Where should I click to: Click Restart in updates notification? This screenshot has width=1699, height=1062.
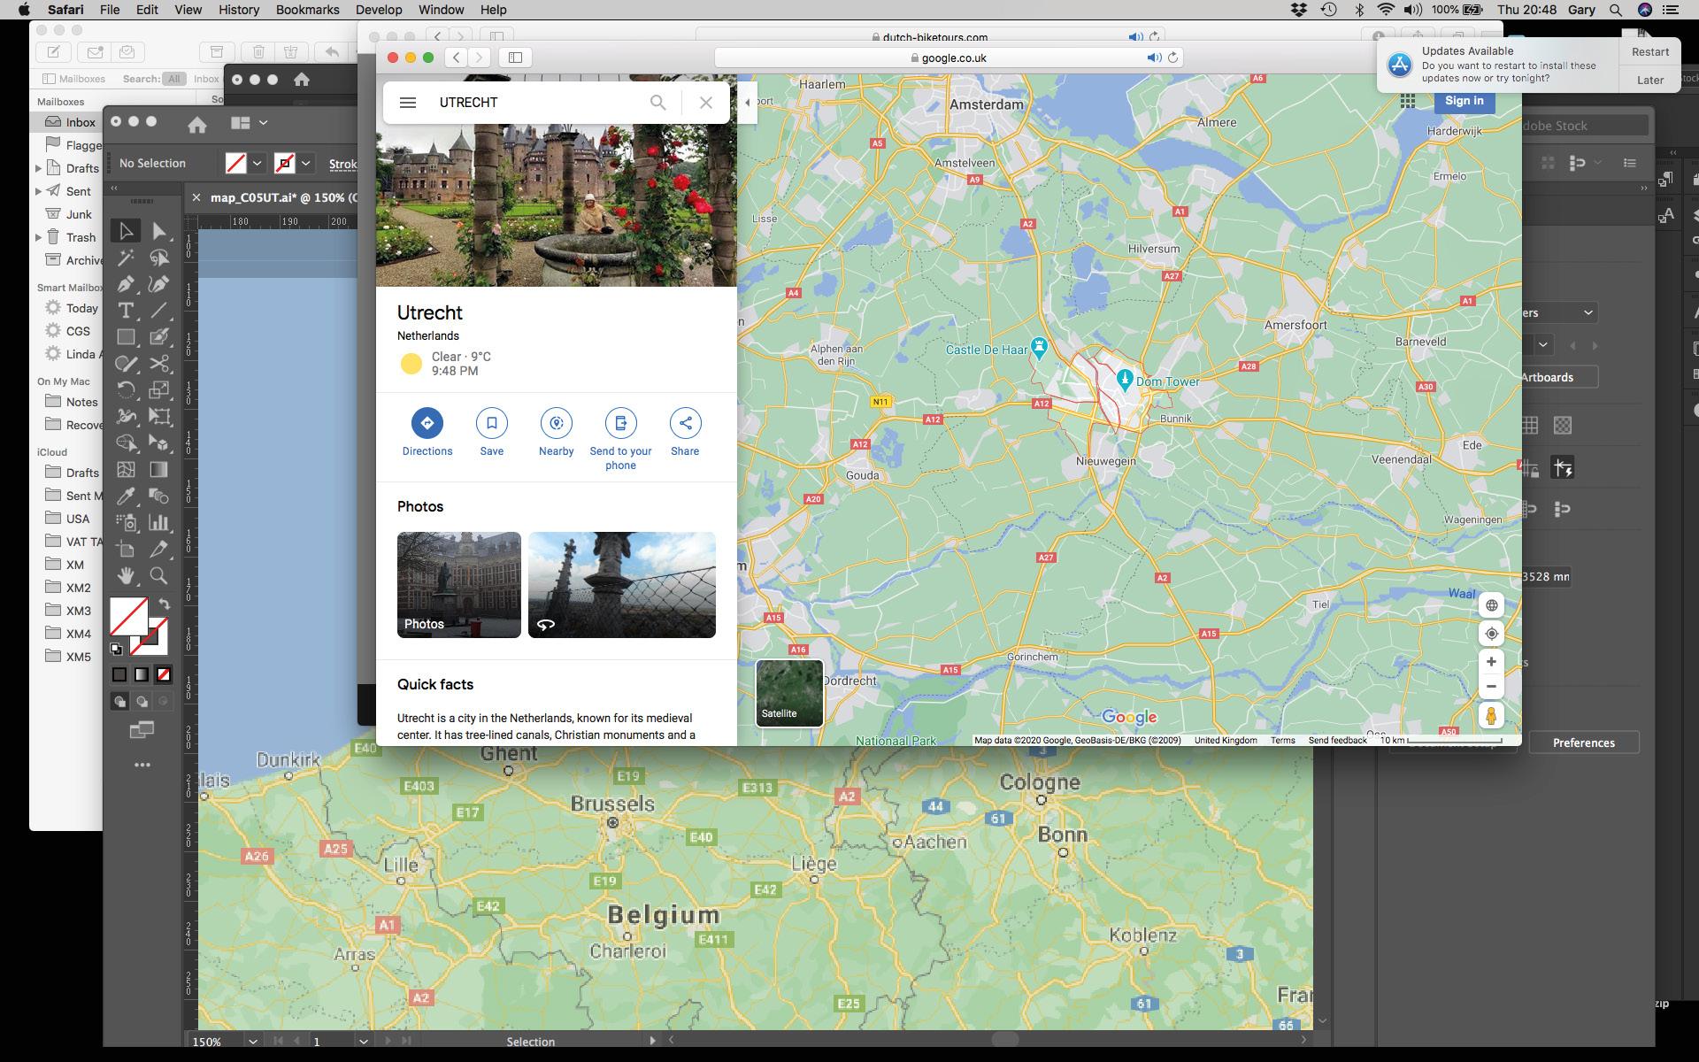1650,51
